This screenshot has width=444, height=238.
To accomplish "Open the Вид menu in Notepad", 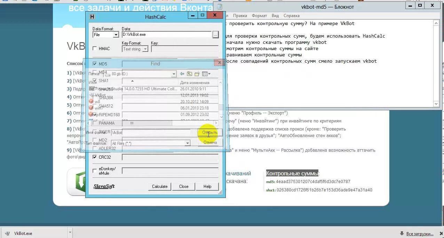I will [x=275, y=16].
